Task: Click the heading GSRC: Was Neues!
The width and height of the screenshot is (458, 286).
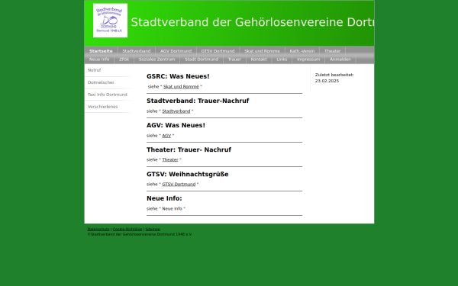Action: (178, 76)
